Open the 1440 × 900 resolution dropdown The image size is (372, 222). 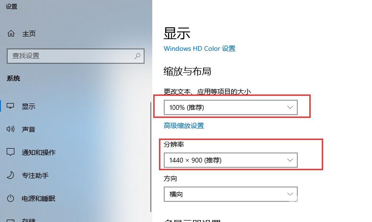[231, 160]
